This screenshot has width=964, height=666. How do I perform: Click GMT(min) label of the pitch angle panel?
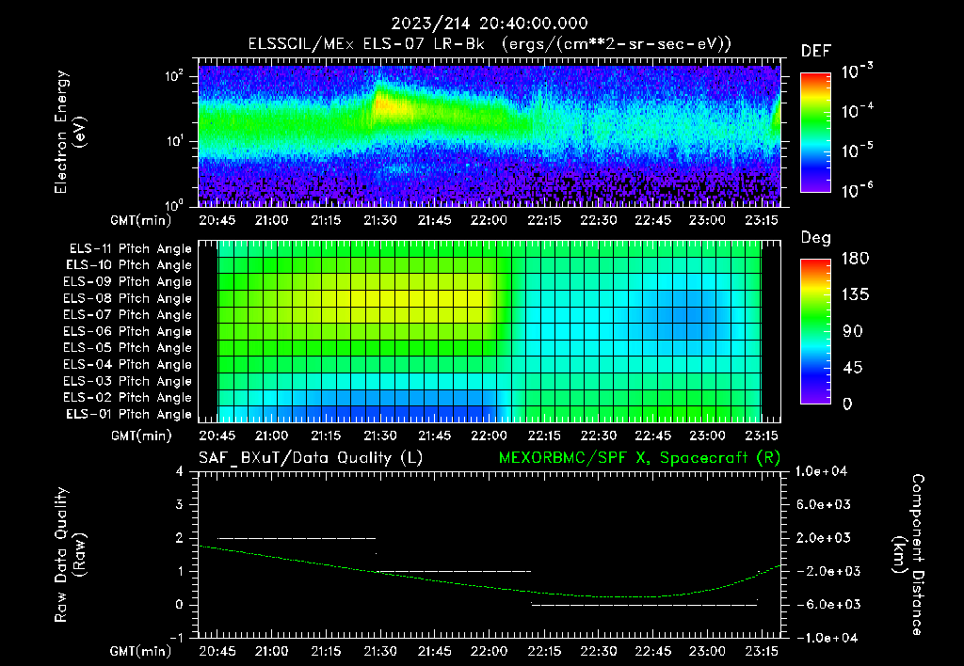(141, 436)
